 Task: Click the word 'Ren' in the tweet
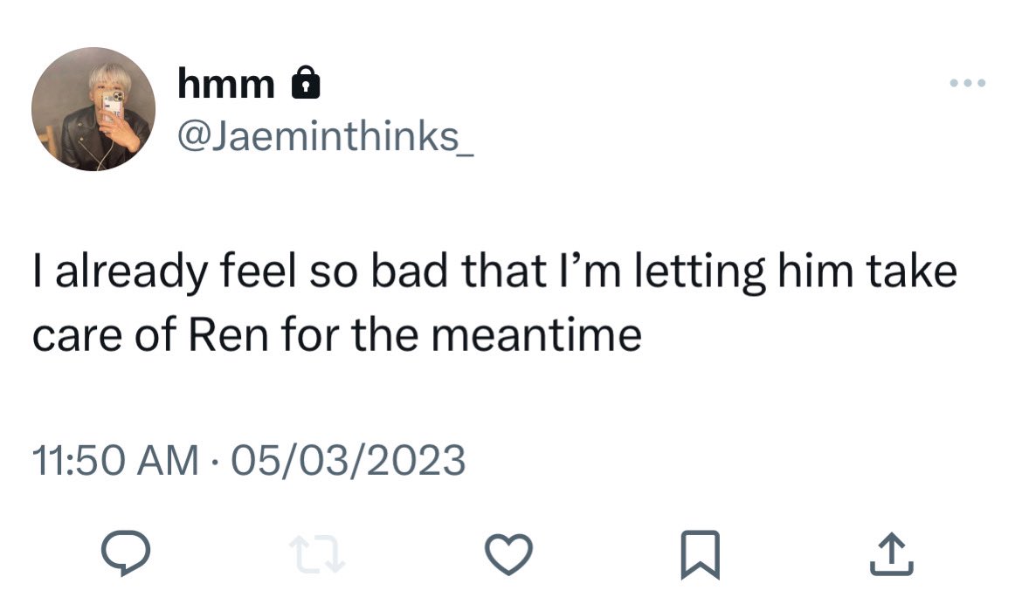click(228, 335)
